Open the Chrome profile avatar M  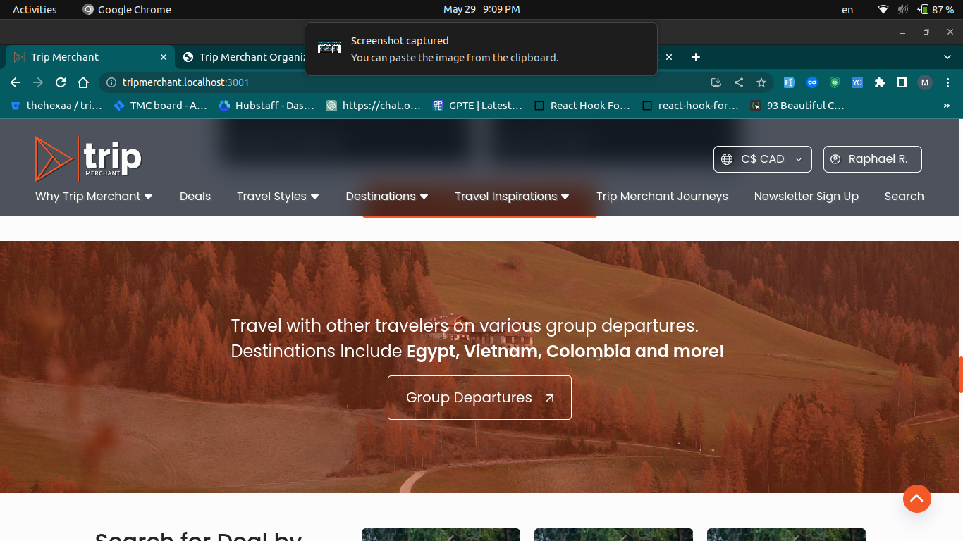(925, 82)
